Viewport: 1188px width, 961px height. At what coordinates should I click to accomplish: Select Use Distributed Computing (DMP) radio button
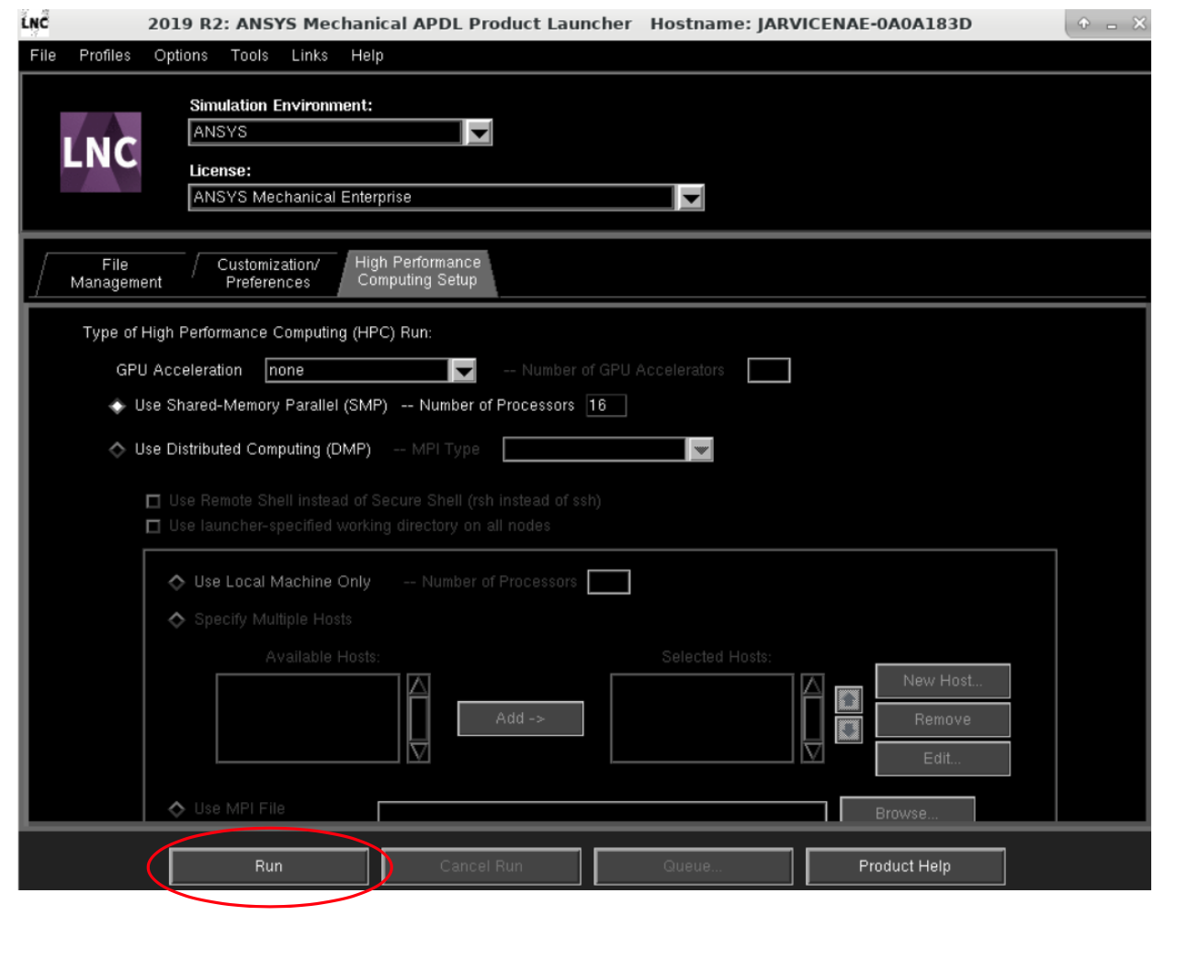[118, 449]
